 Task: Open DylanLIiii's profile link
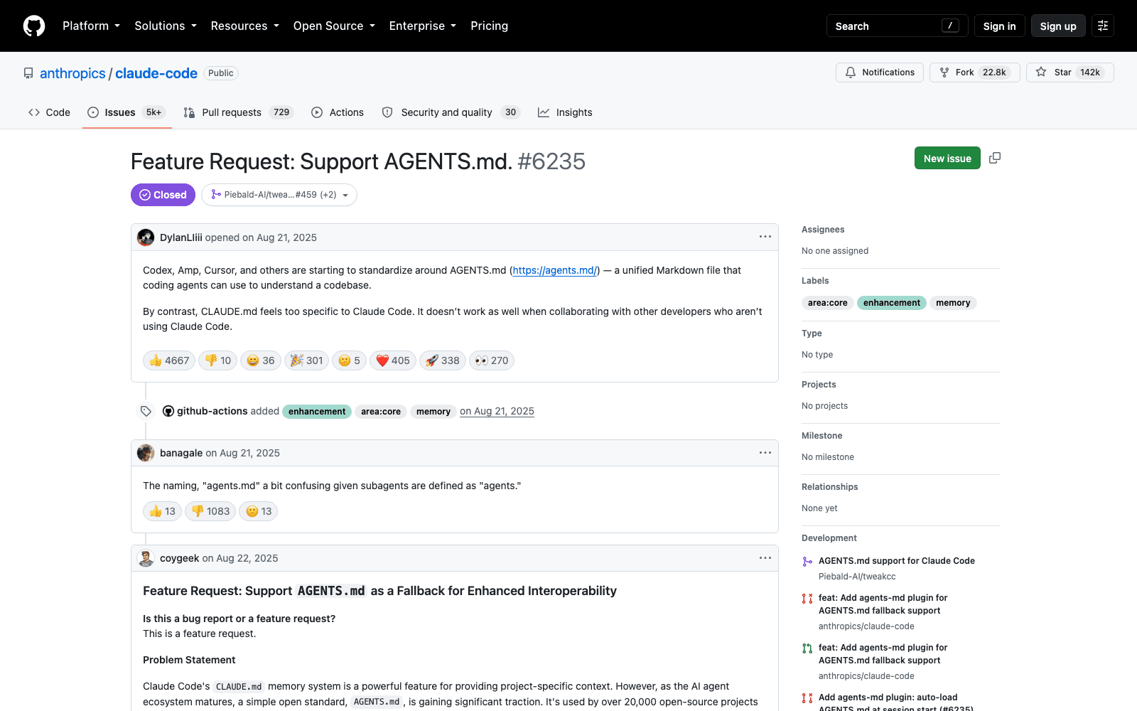click(181, 237)
